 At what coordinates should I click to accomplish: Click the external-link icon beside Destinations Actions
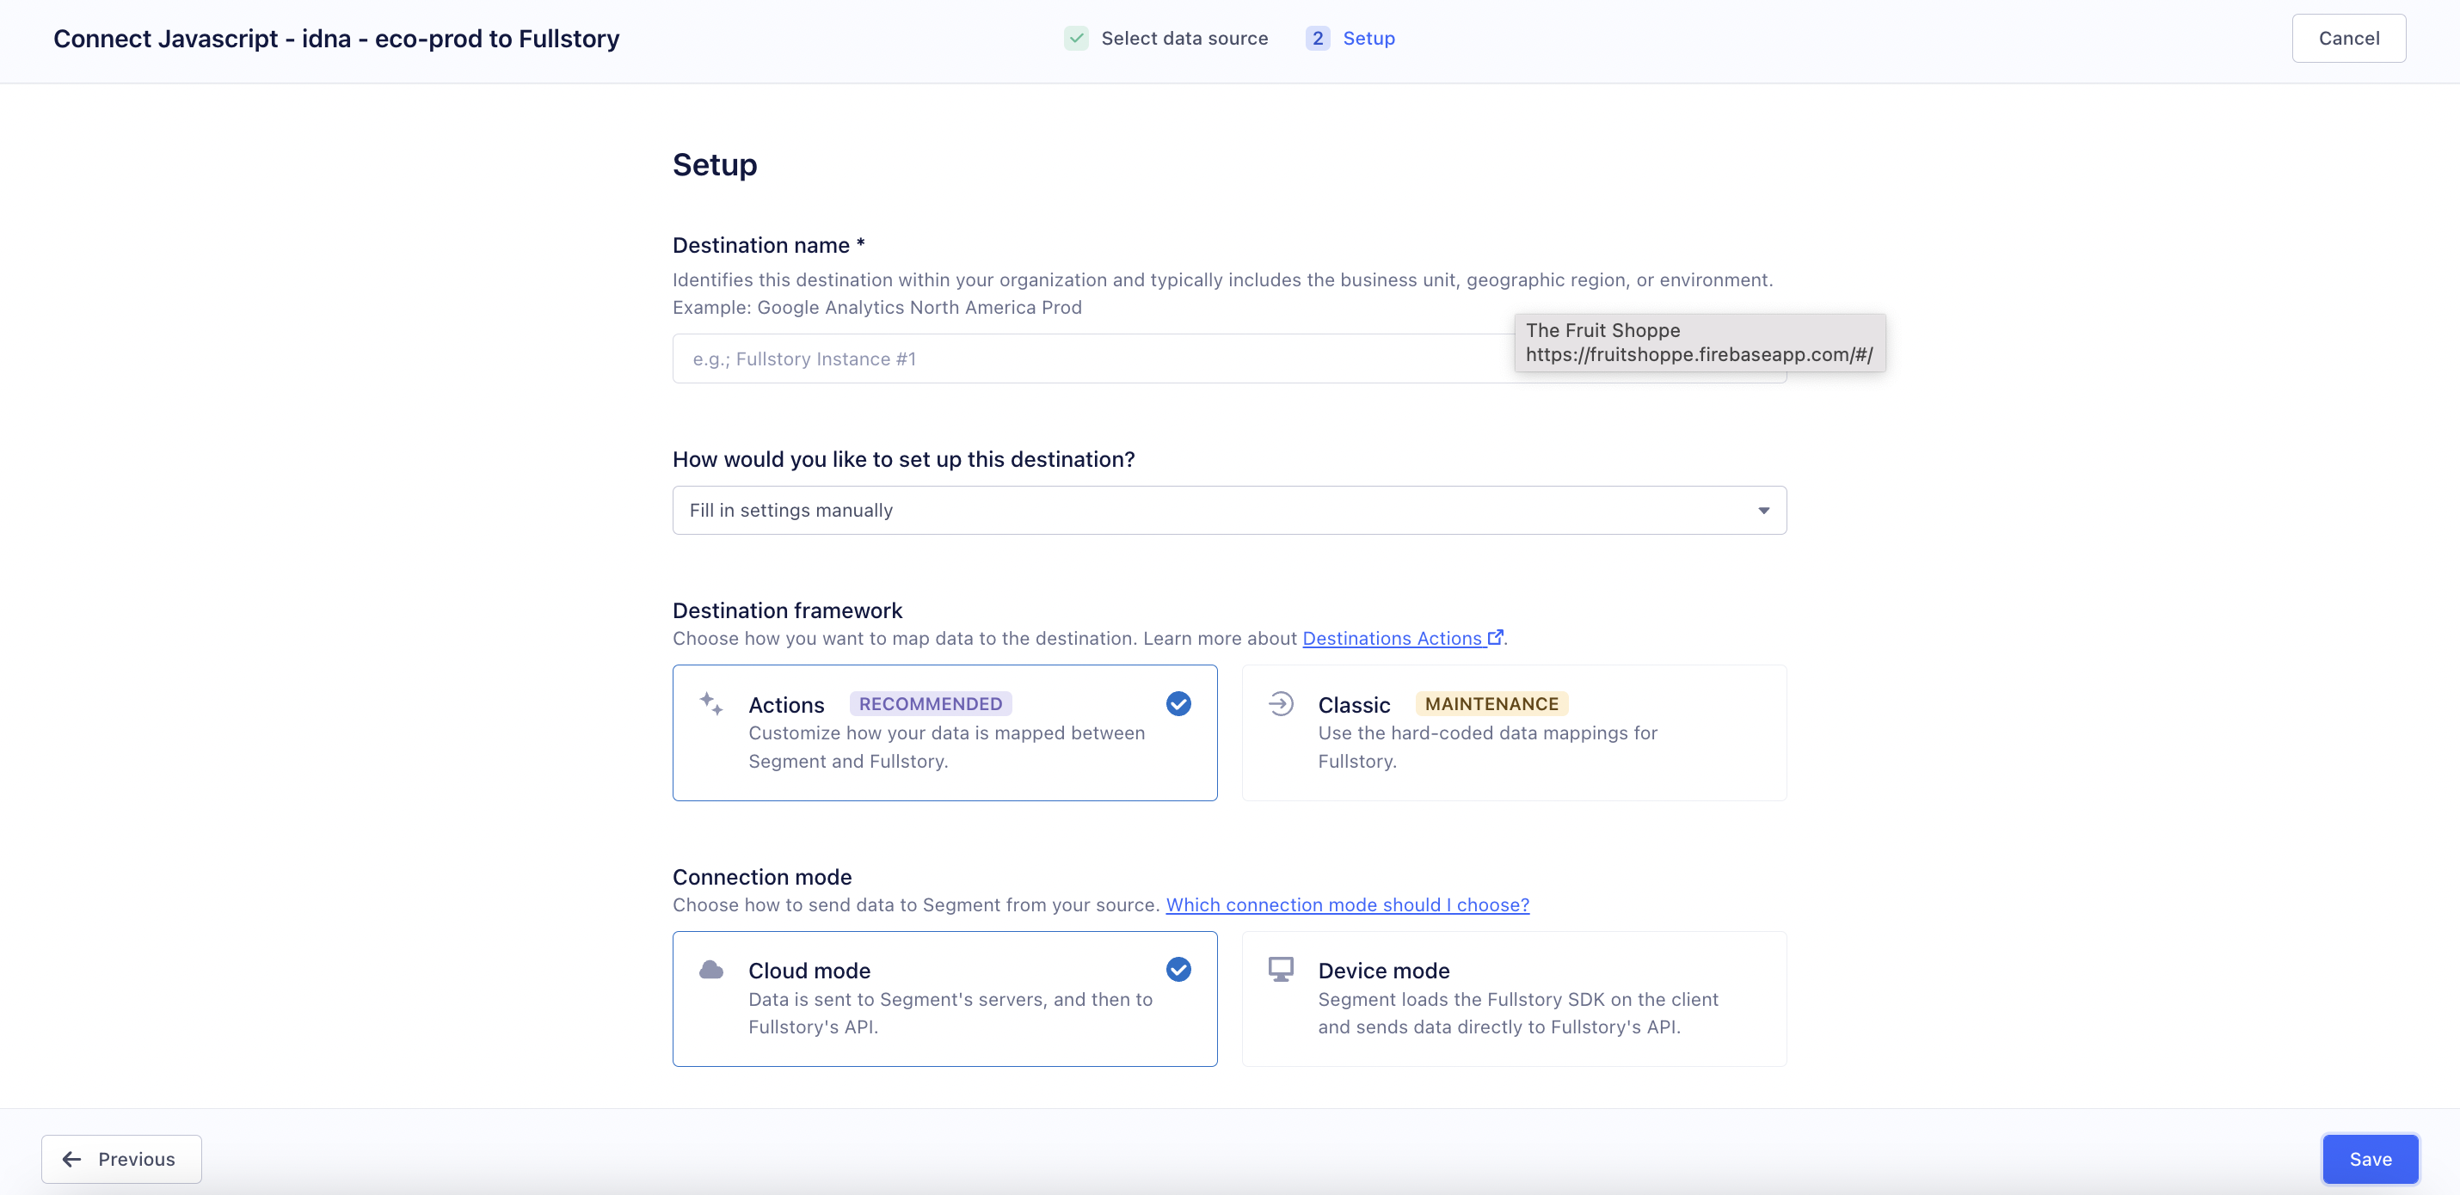click(1496, 638)
